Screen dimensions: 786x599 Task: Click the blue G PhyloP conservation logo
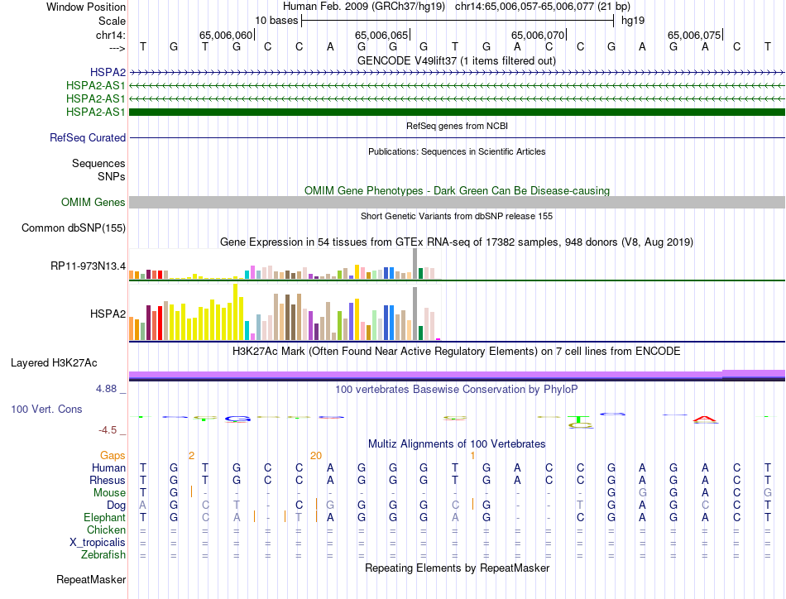pyautogui.click(x=237, y=419)
